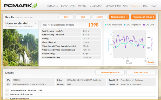Image resolution: width=161 pixels, height=100 pixels.
Task: Click the AMD K16 CPU value
Action: [17, 80]
